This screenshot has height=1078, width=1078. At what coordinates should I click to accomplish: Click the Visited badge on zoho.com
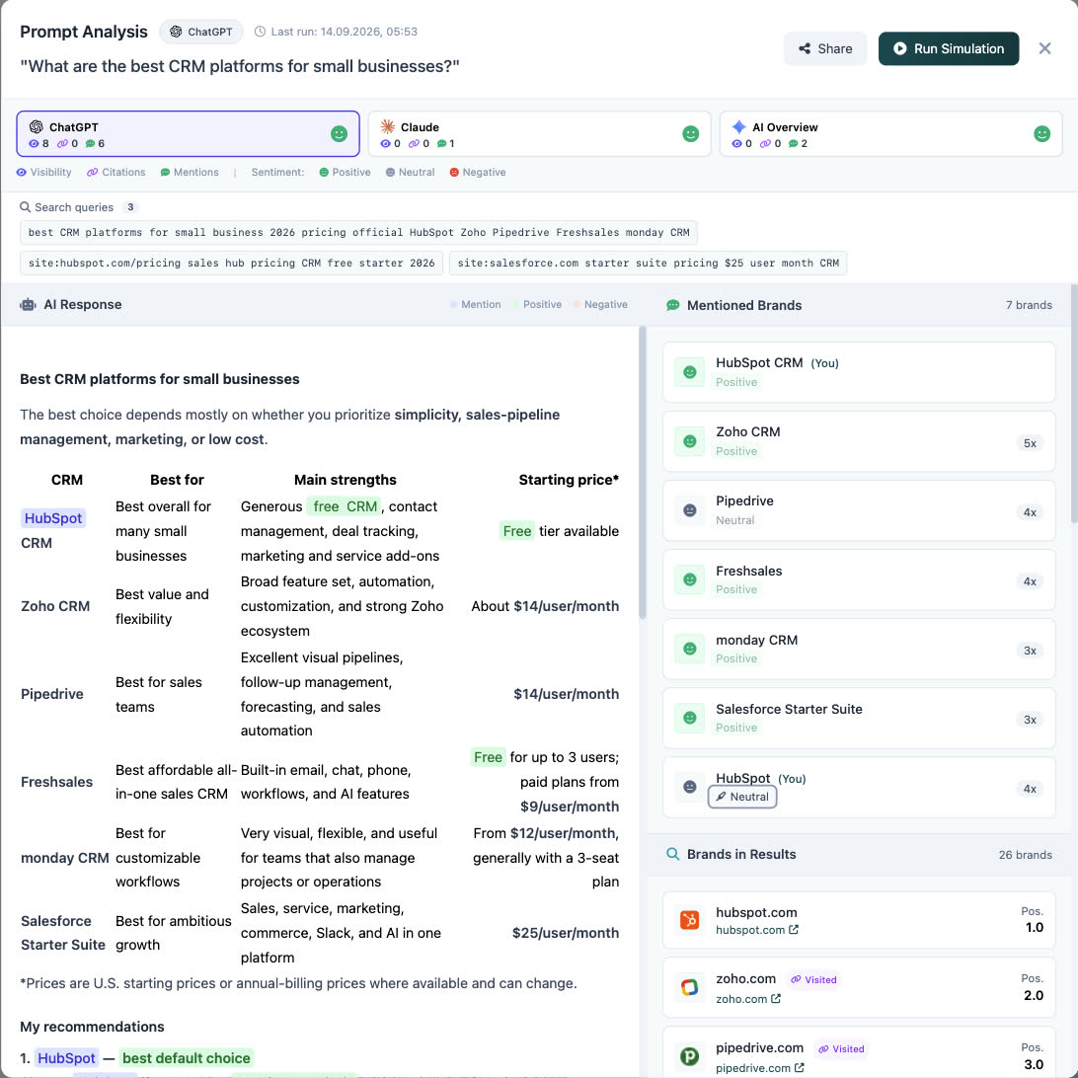[x=813, y=979]
